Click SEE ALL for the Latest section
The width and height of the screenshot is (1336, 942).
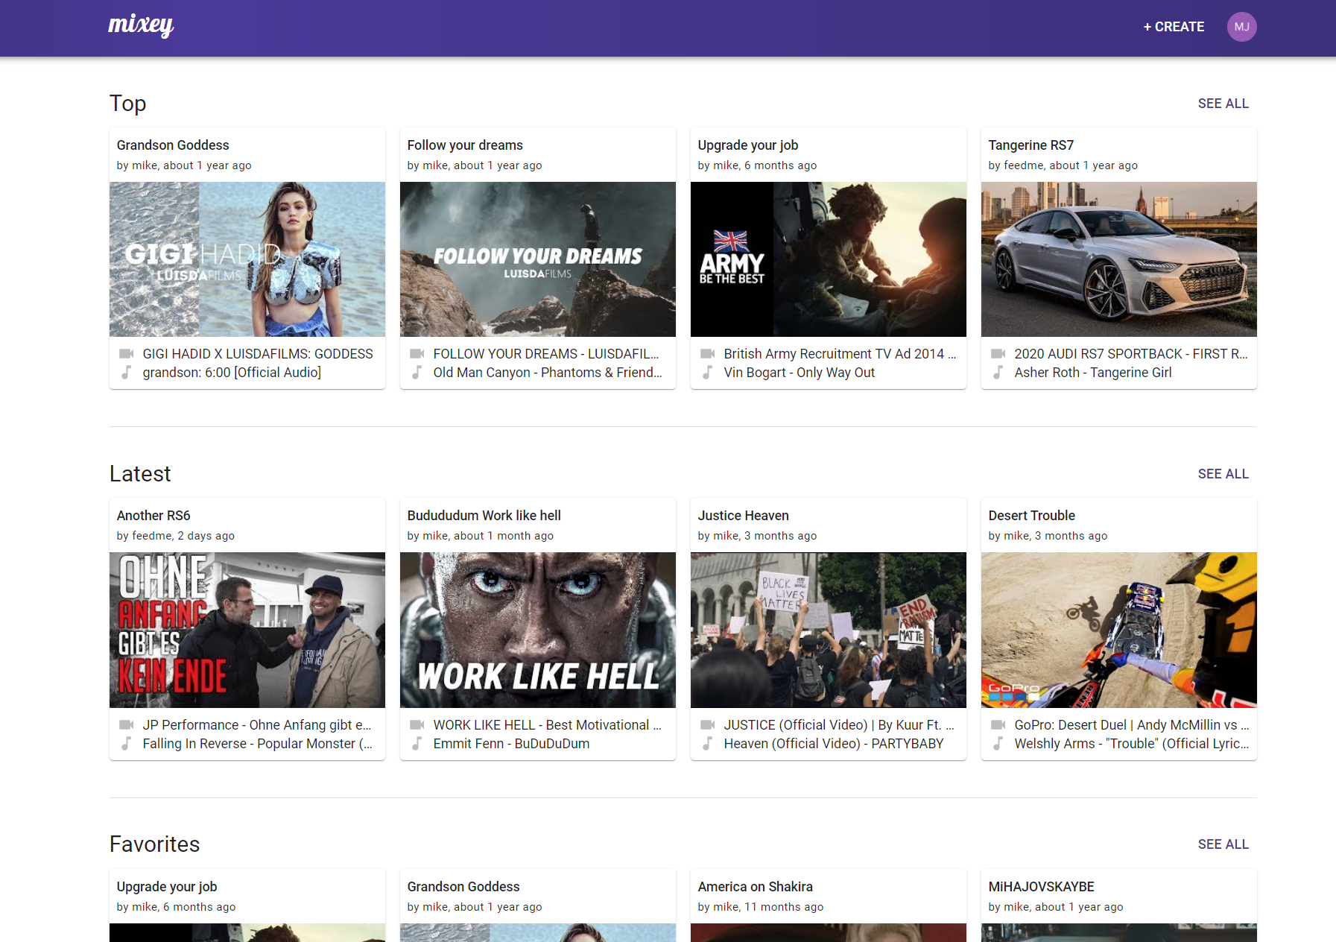click(1223, 474)
